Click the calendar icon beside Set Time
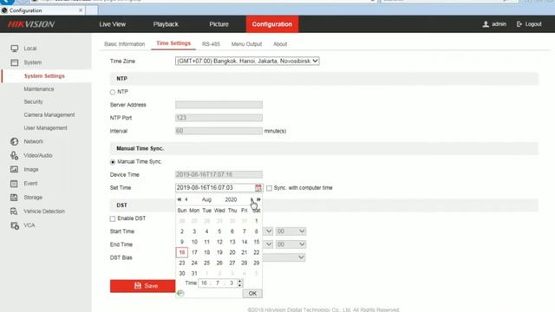 (x=258, y=188)
